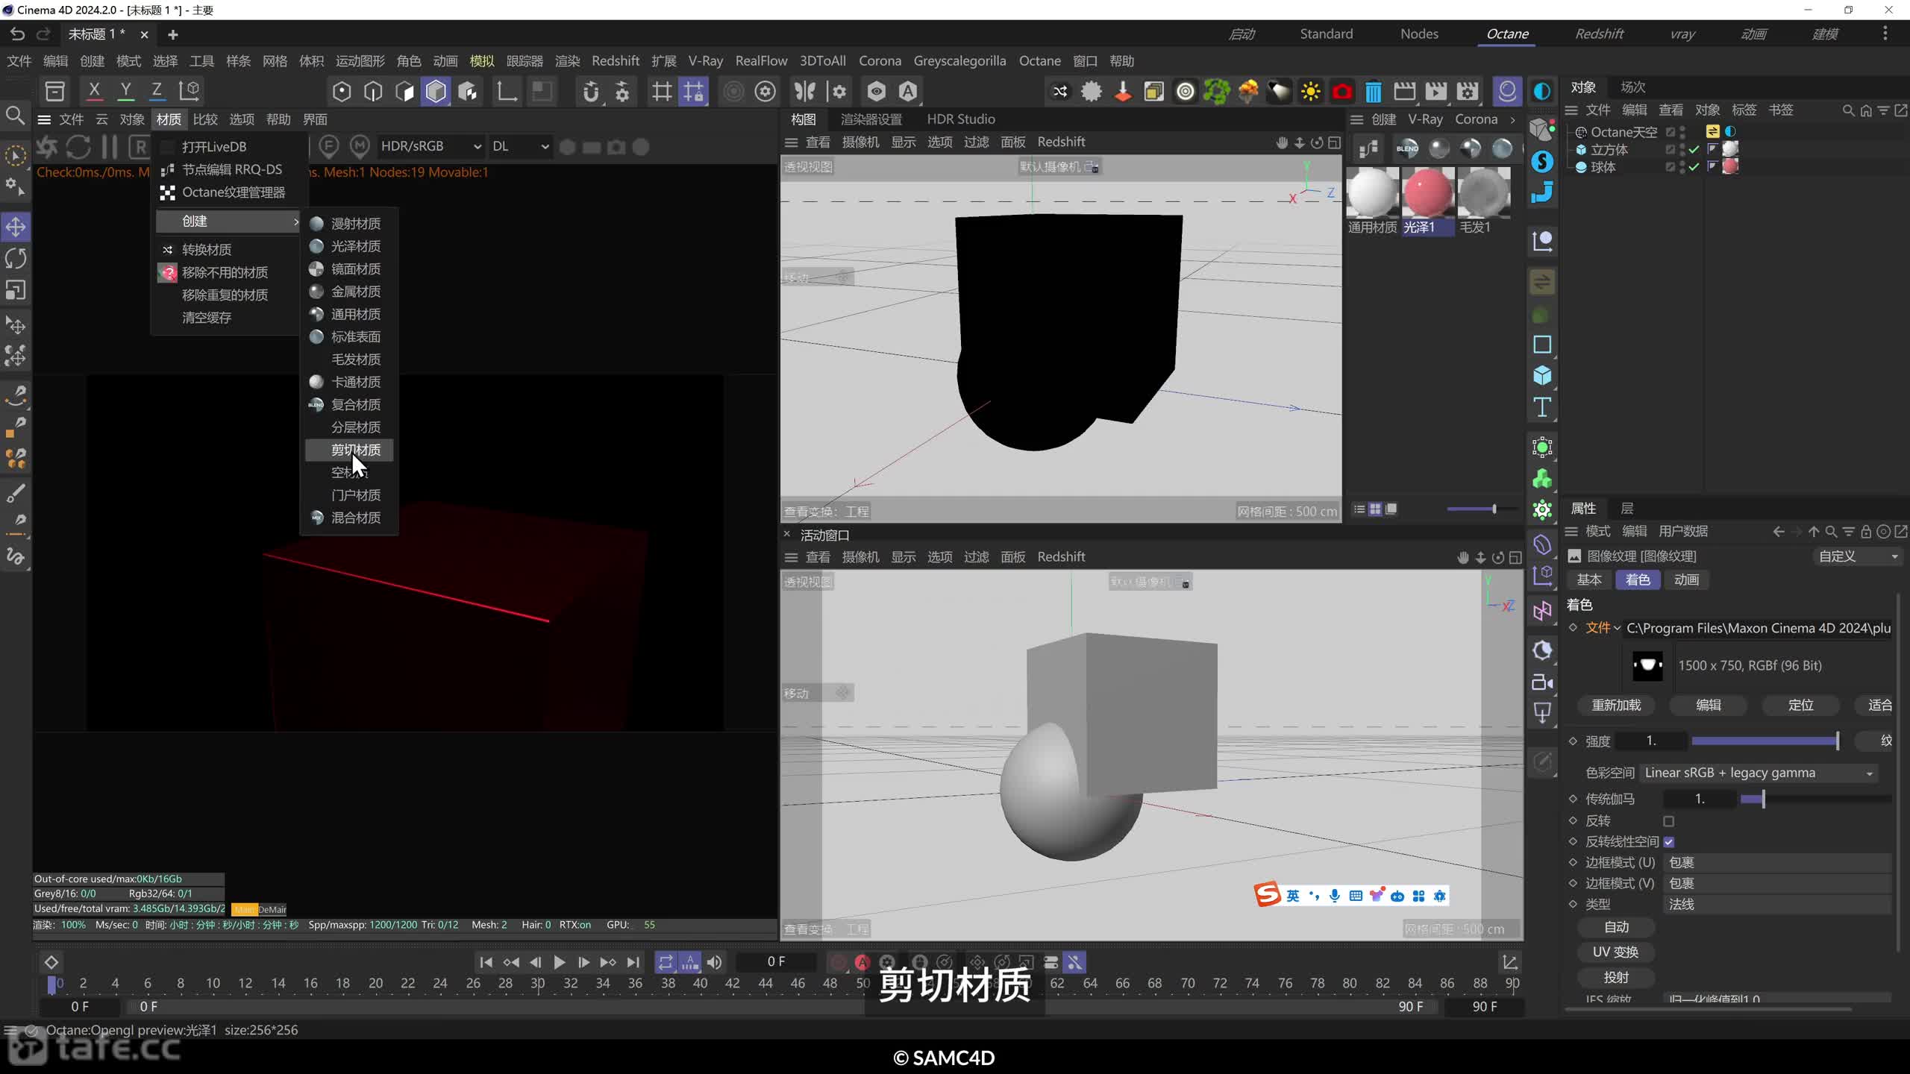Go to timeline end frame
The image size is (1910, 1074).
pyautogui.click(x=633, y=962)
